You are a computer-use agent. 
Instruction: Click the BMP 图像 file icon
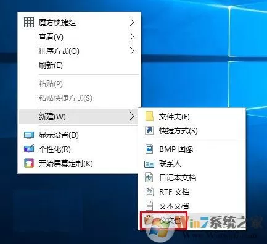(149, 149)
